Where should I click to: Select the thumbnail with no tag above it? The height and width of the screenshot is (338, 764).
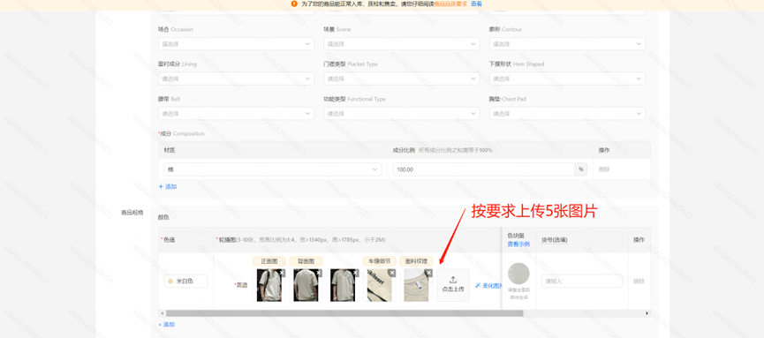point(343,285)
